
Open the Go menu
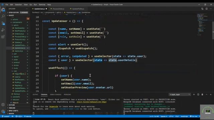click(x=31, y=4)
